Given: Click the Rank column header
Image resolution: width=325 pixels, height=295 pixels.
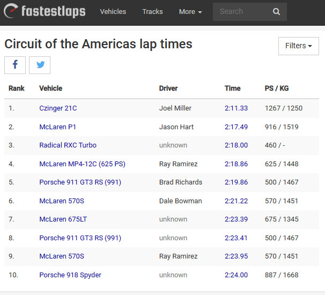Looking at the screenshot, I should click(17, 88).
